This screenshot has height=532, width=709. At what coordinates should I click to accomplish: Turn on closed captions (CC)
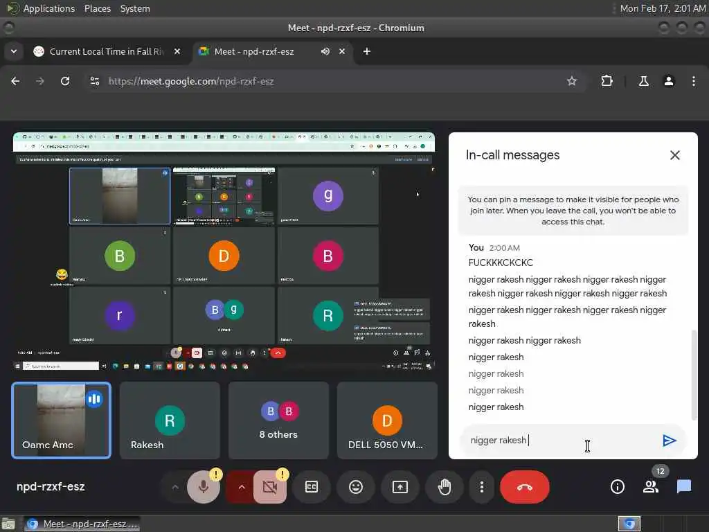click(312, 487)
